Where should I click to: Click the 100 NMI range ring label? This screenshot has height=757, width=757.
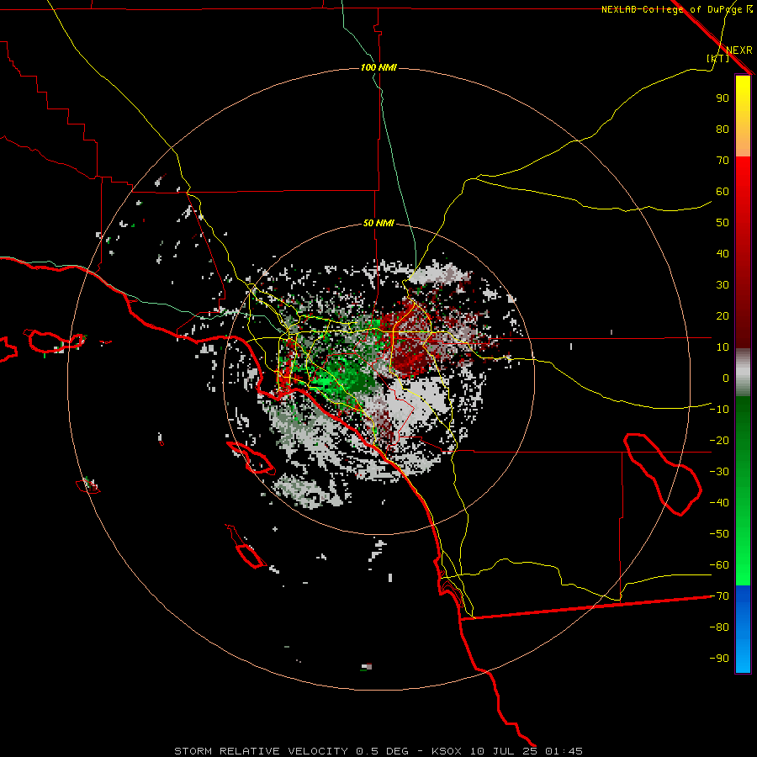point(378,67)
